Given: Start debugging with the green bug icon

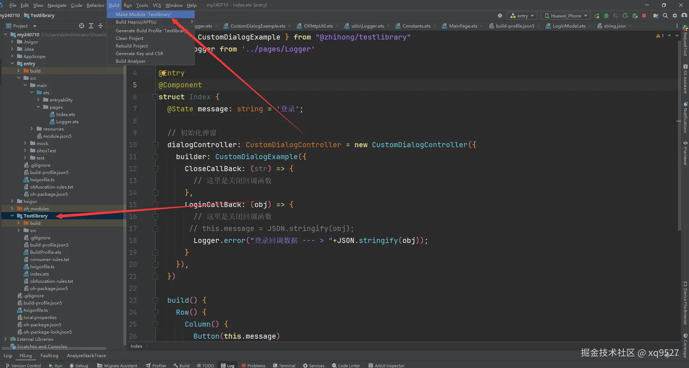Looking at the screenshot, I should (606, 16).
